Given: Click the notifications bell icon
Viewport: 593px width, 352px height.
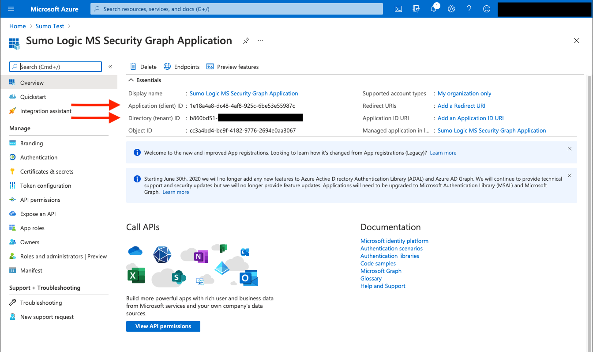Looking at the screenshot, I should click(434, 9).
